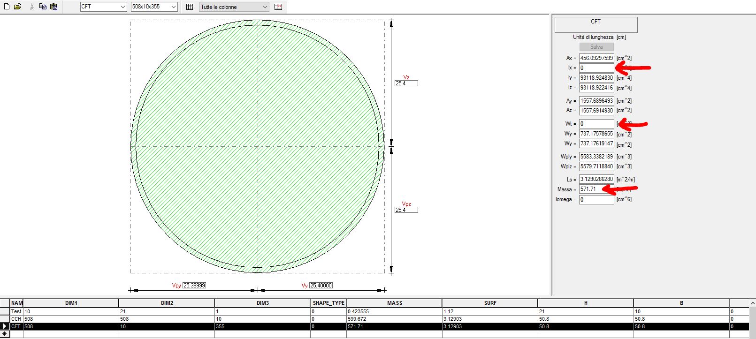The image size is (756, 339).
Task: Click the Cut scissors icon
Action: (32, 7)
